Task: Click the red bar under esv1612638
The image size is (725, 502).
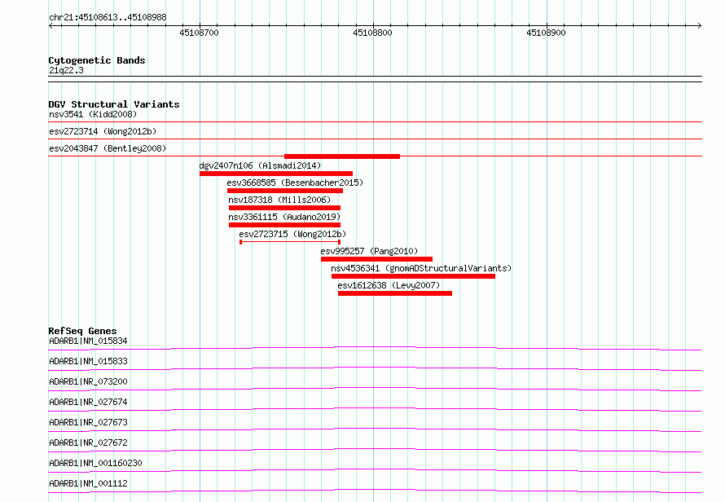Action: click(395, 293)
